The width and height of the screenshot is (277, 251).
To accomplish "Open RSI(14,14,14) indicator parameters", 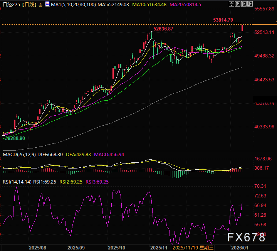I will coord(17,181).
